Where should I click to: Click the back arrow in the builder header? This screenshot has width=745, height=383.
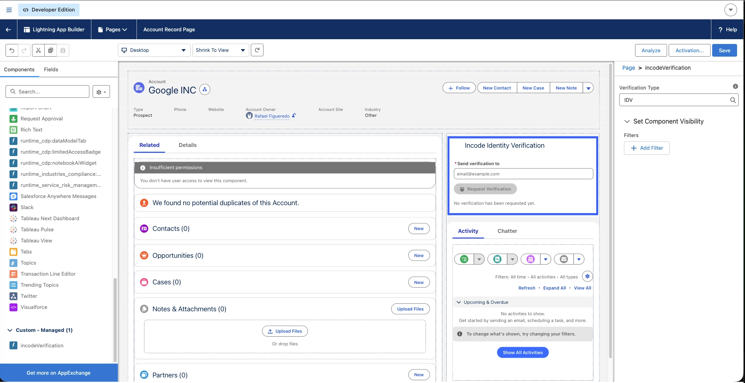click(8, 29)
